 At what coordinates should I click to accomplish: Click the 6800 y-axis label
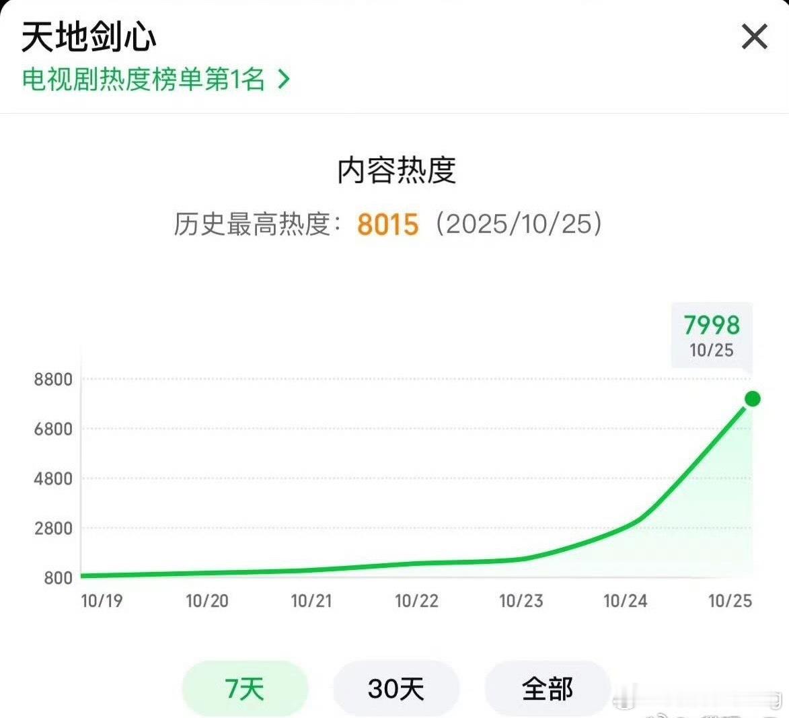click(x=53, y=429)
